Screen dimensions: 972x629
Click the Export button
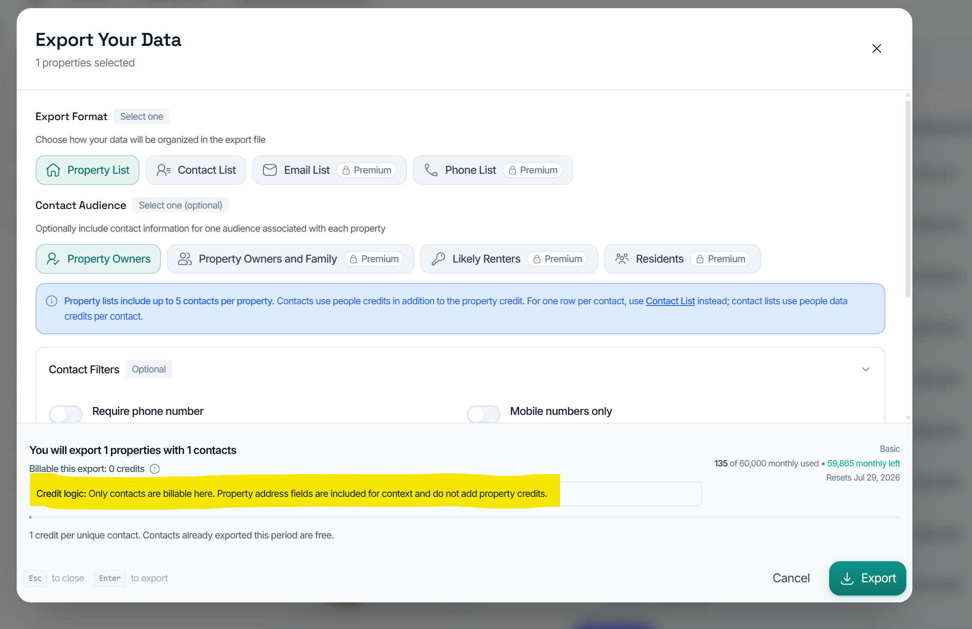click(x=867, y=578)
